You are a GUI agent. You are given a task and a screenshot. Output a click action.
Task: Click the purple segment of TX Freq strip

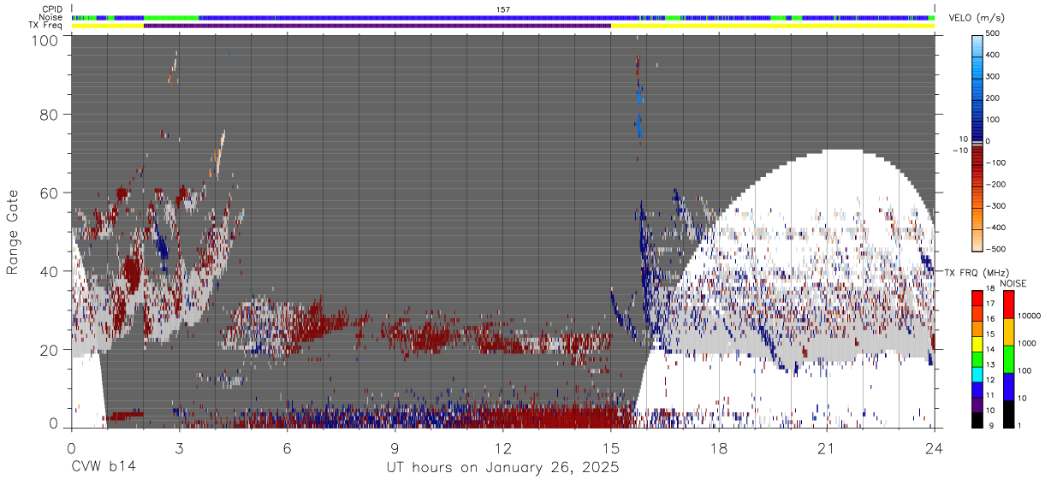point(377,26)
